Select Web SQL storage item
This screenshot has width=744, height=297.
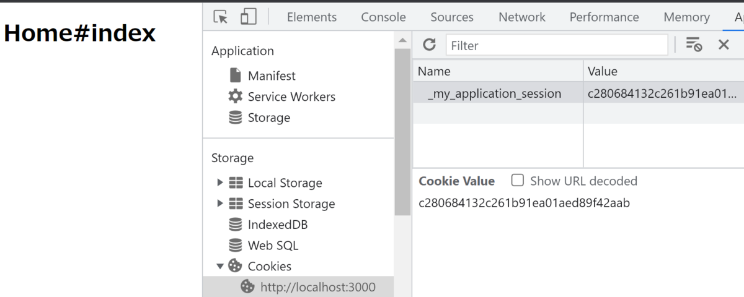(x=273, y=246)
